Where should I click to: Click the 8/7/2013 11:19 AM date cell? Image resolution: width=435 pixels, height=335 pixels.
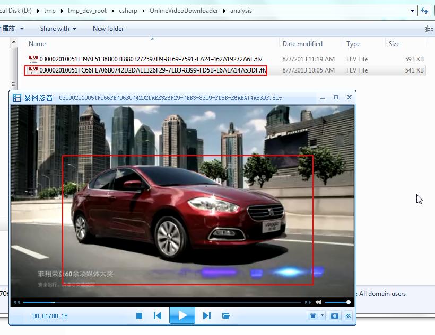click(309, 59)
